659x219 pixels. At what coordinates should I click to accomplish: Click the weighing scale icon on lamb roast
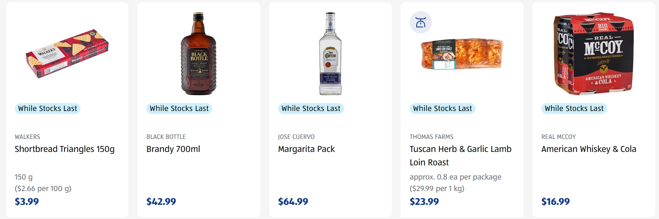point(421,22)
